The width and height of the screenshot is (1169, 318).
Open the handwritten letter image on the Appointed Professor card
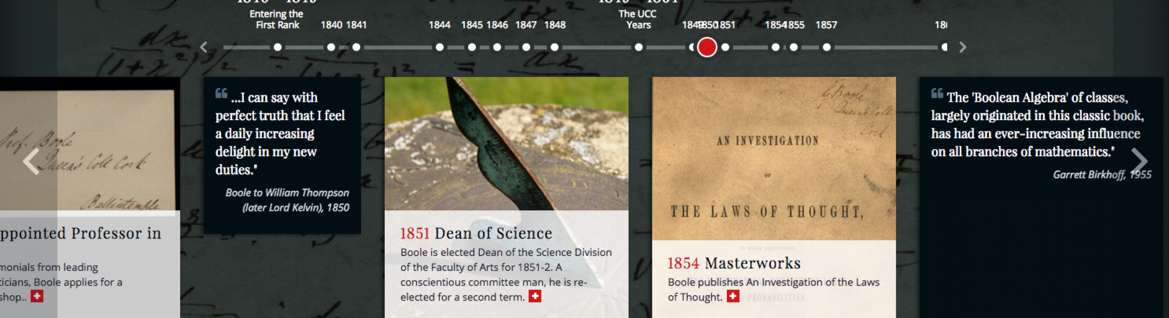(90, 144)
